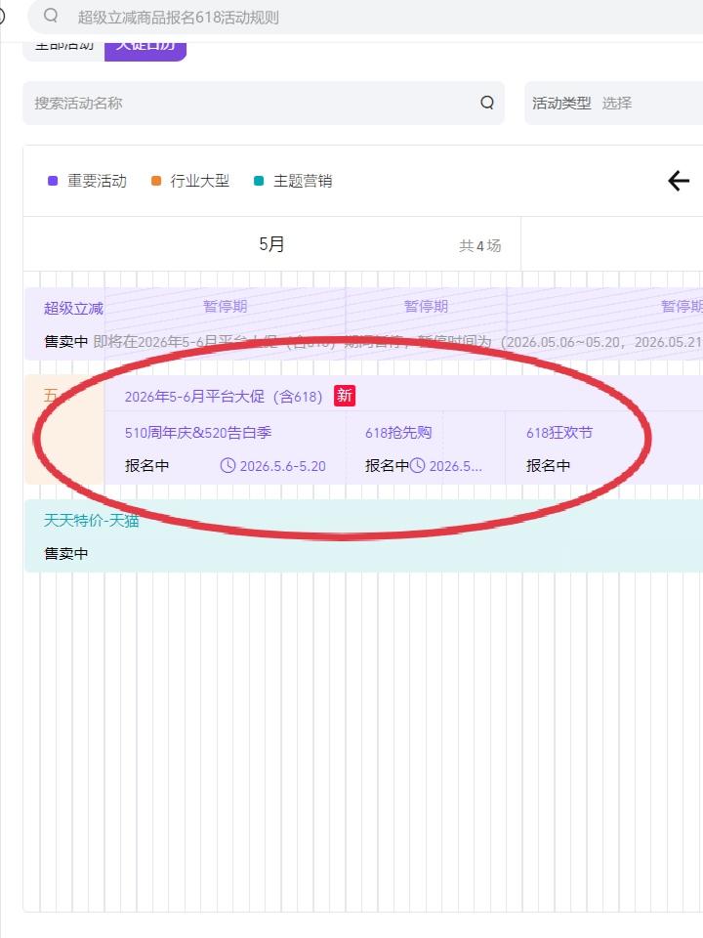The height and width of the screenshot is (938, 703).
Task: Click 售卖中 status in 天天特价-天猫 row
Action: tap(66, 554)
